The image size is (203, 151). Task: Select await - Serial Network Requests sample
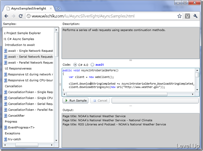pos(31,57)
